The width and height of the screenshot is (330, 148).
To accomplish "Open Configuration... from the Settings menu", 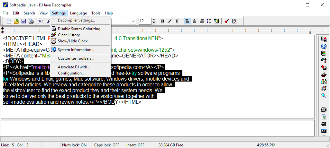I will (x=80, y=73).
